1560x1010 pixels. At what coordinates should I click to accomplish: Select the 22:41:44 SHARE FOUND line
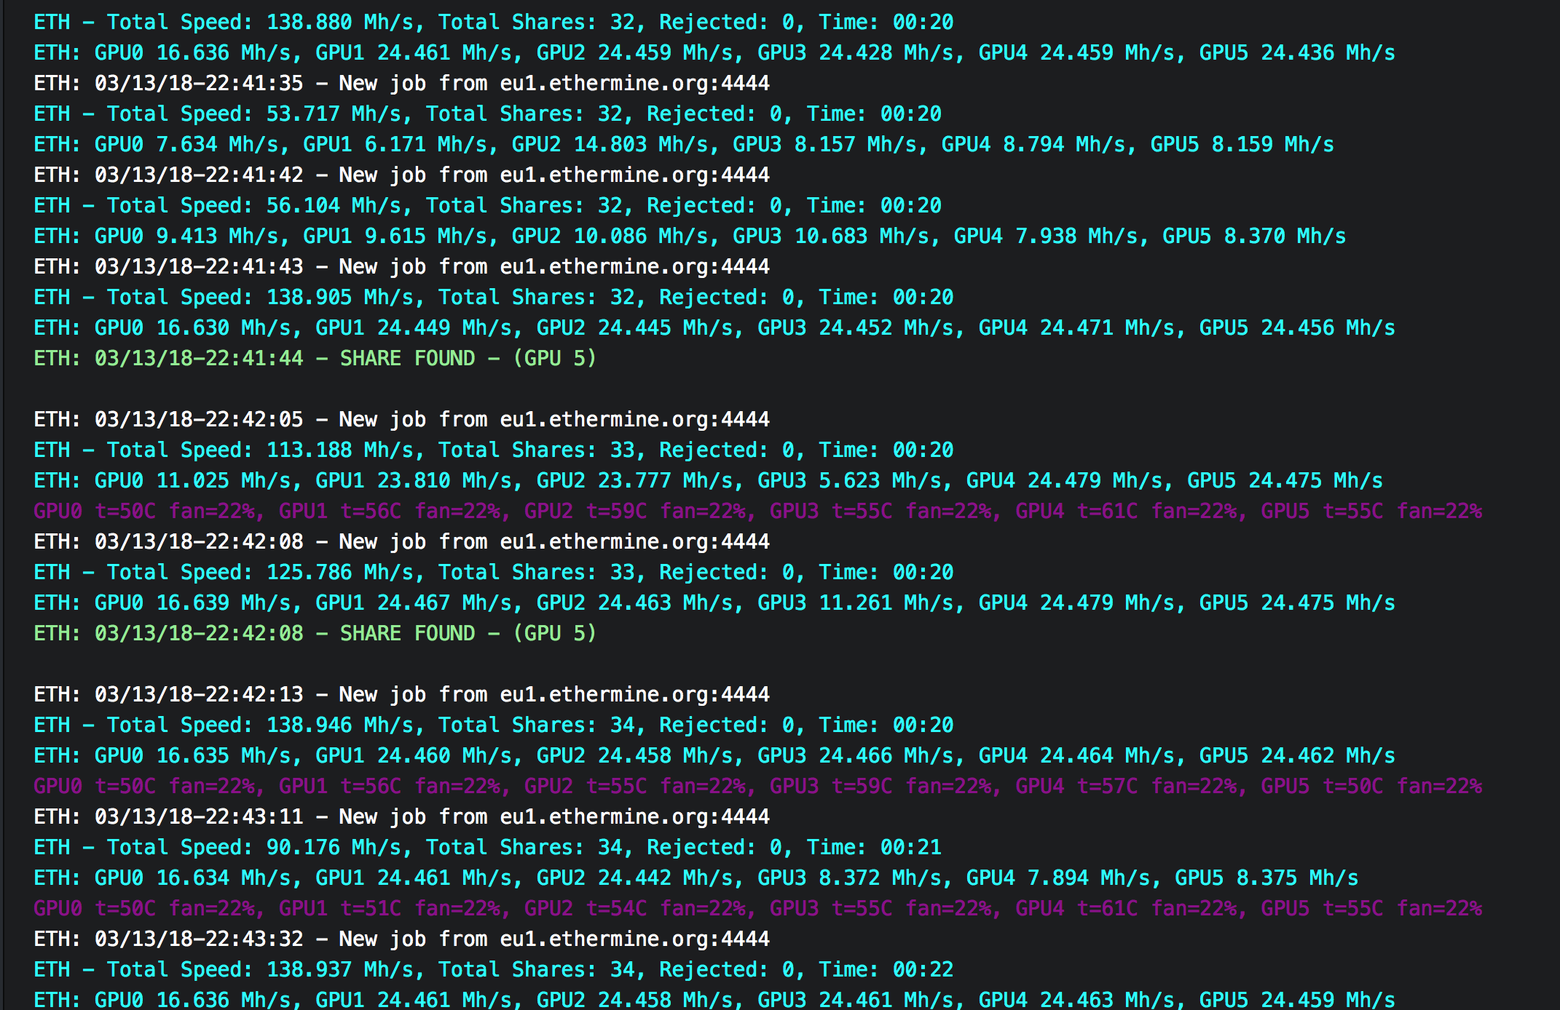pos(315,359)
